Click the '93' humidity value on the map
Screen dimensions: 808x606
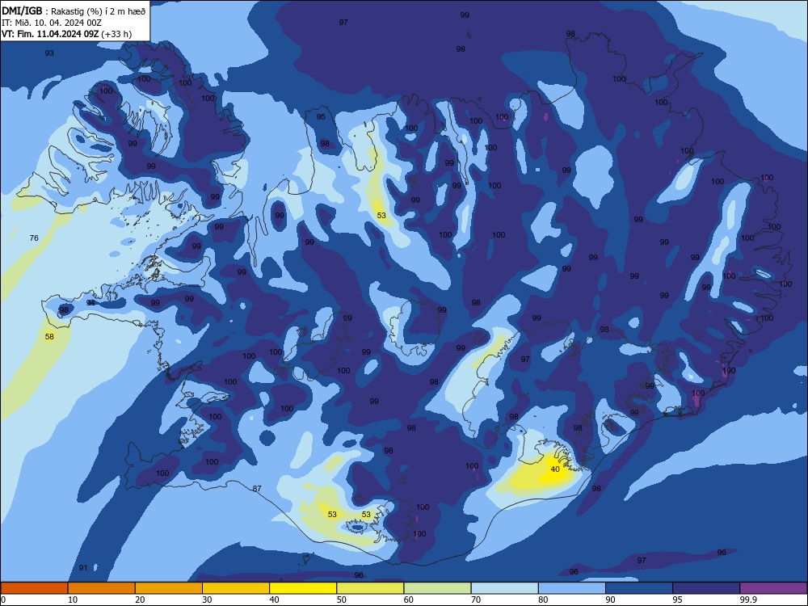point(49,53)
